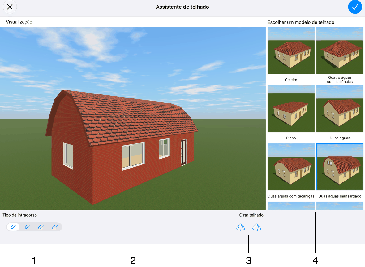Pick the boxed soffit type with inner triangle
The image size is (365, 267).
pos(41,227)
